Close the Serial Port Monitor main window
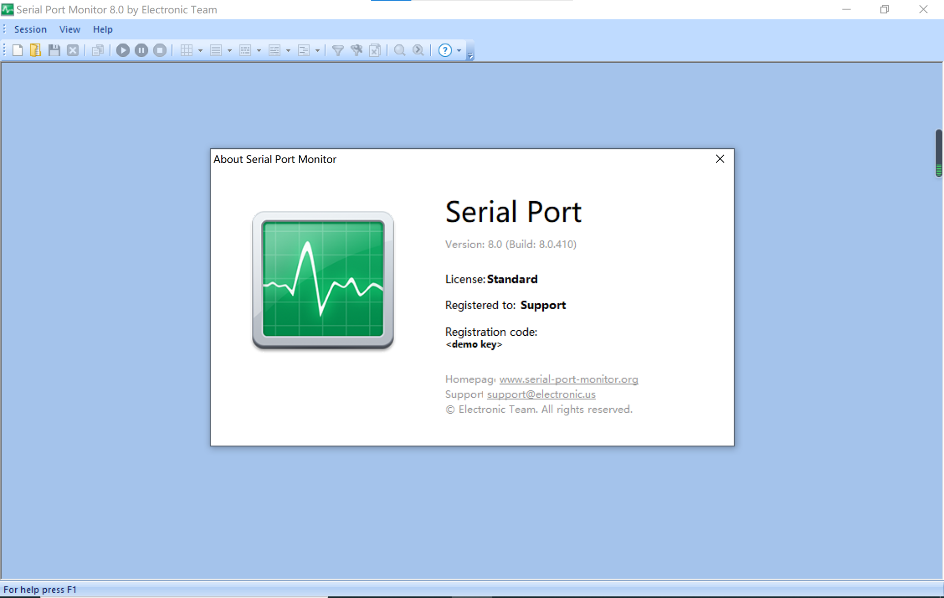 (x=923, y=9)
